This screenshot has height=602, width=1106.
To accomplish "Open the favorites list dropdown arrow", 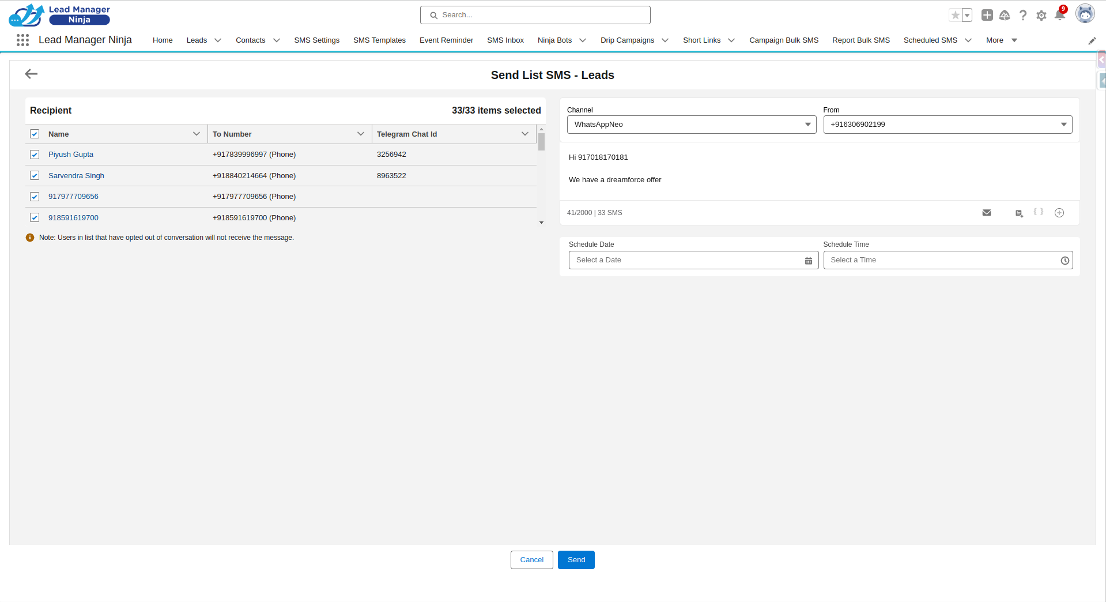I will [x=967, y=16].
